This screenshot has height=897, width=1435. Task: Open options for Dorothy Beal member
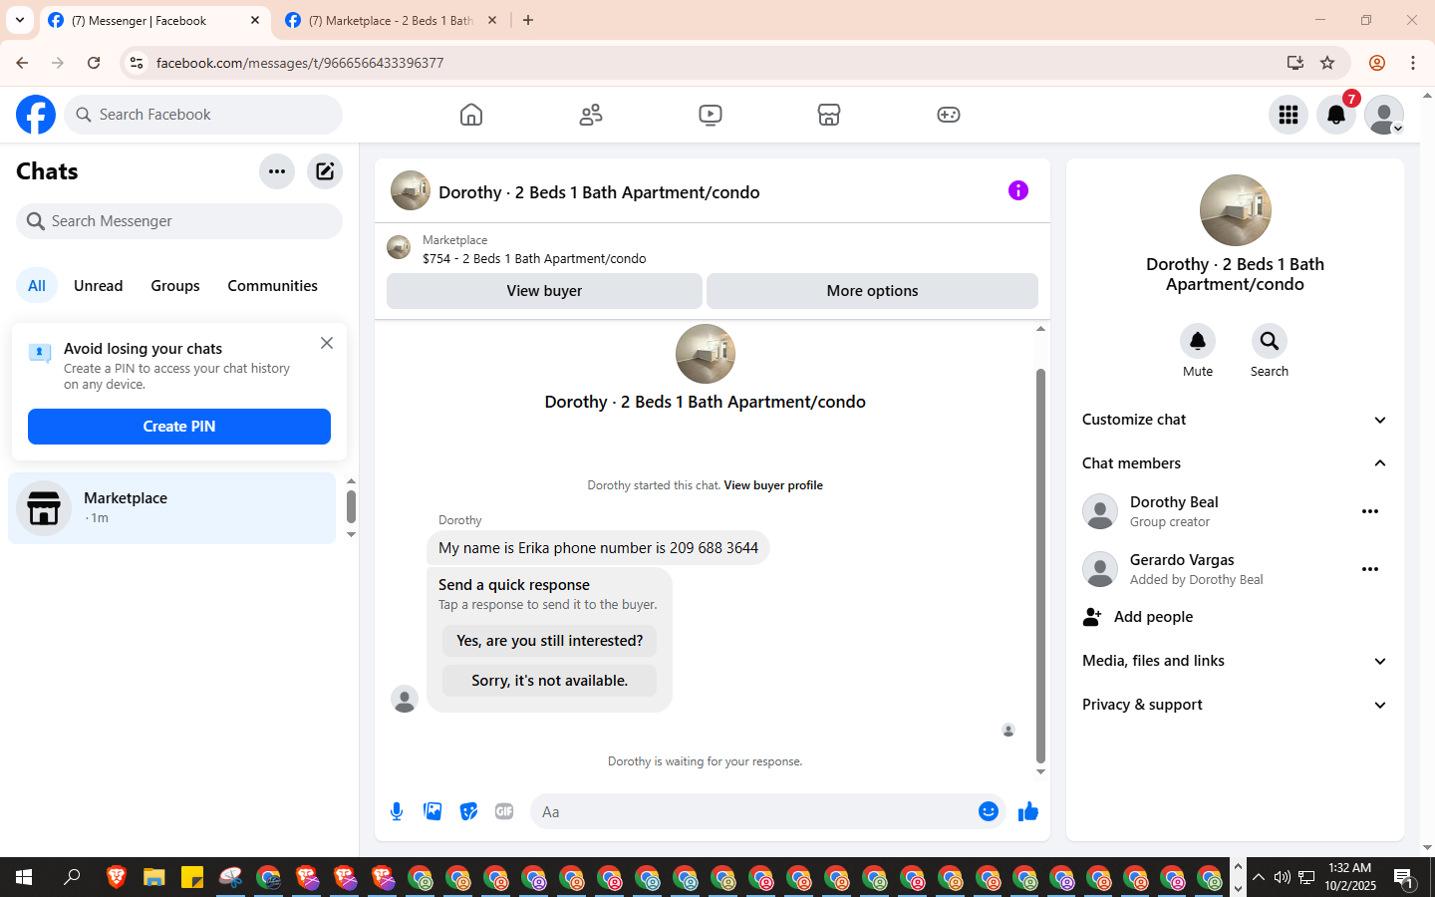coord(1370,511)
